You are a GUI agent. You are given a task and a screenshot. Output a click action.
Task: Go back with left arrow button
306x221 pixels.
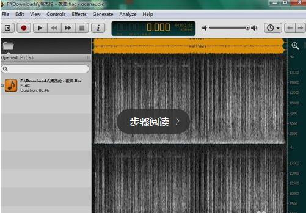point(290,28)
